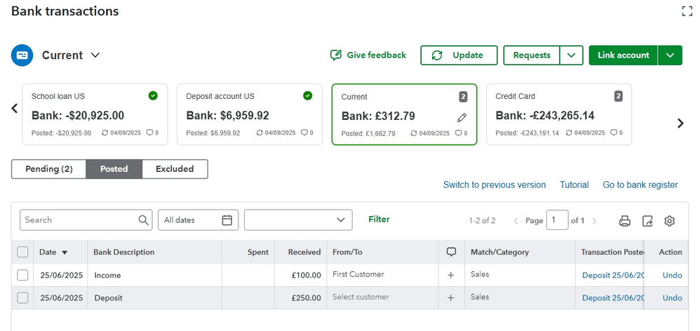Viewport: 700px width, 331px height.
Task: Select the Deposit transaction checkbox
Action: pyautogui.click(x=22, y=298)
